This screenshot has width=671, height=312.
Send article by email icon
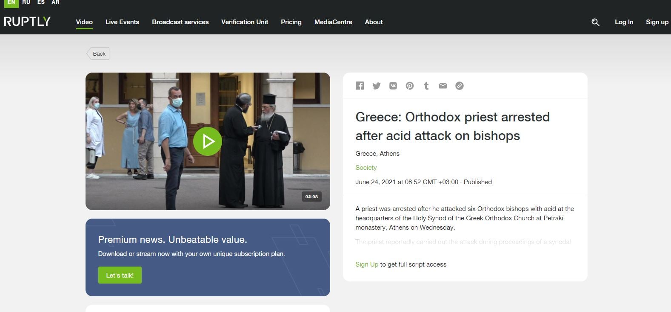click(x=443, y=86)
